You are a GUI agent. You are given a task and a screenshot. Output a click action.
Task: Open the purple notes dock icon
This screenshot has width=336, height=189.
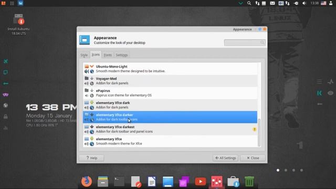pos(184,182)
